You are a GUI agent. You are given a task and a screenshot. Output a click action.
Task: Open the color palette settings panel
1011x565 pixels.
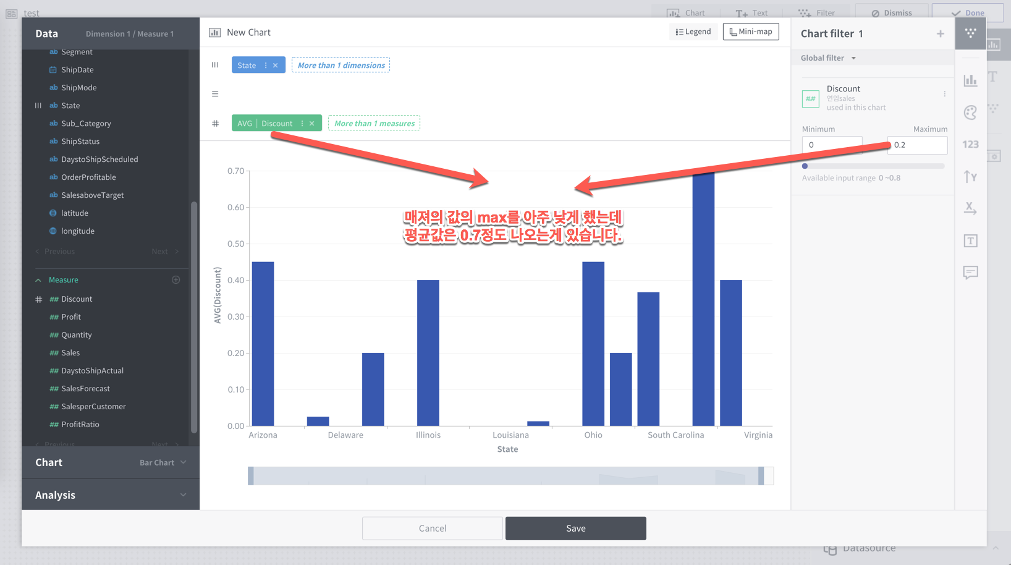(x=970, y=113)
